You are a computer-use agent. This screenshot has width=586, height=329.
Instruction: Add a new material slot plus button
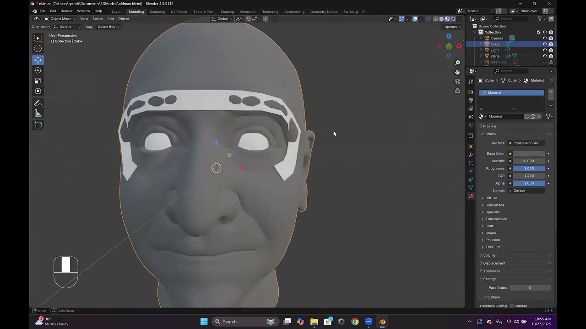(551, 92)
